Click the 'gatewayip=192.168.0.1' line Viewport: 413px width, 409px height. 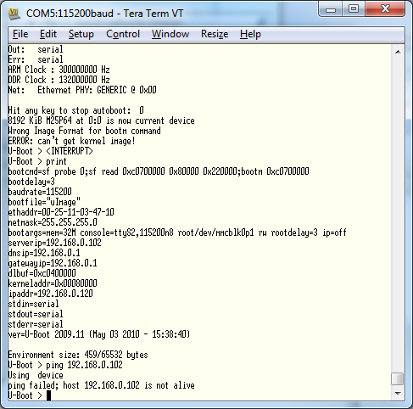click(x=53, y=263)
